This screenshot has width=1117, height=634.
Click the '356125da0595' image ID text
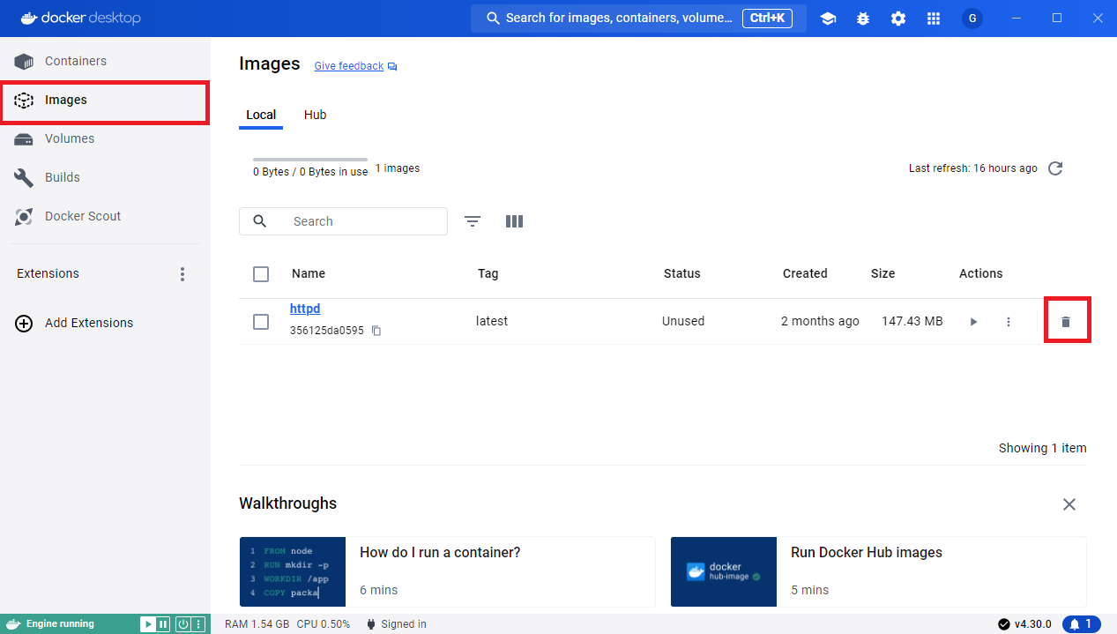327,331
